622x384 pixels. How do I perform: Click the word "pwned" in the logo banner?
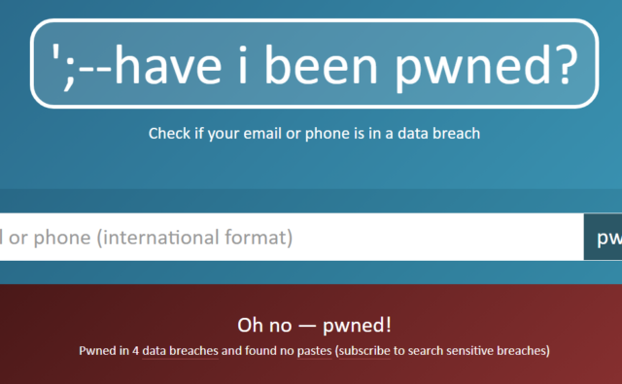point(473,67)
